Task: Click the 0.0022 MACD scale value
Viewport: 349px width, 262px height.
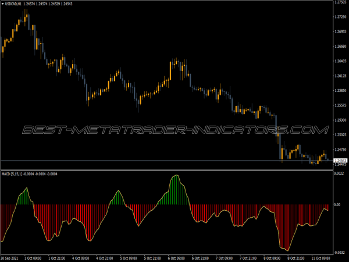Action: click(x=340, y=174)
